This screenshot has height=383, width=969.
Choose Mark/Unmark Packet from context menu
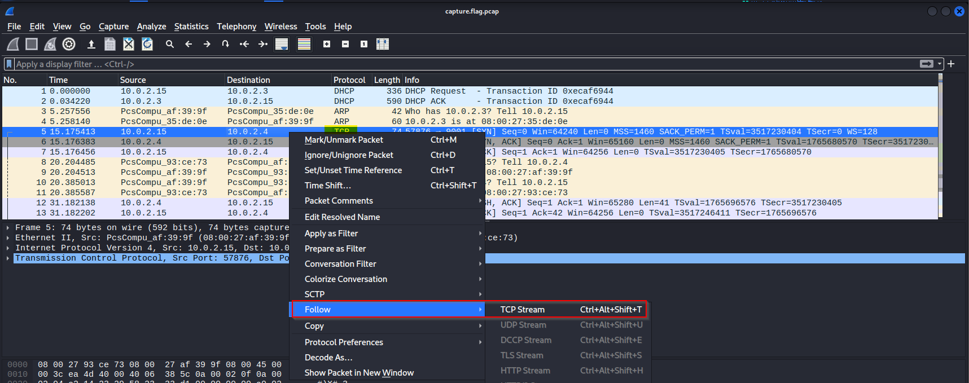pos(387,140)
